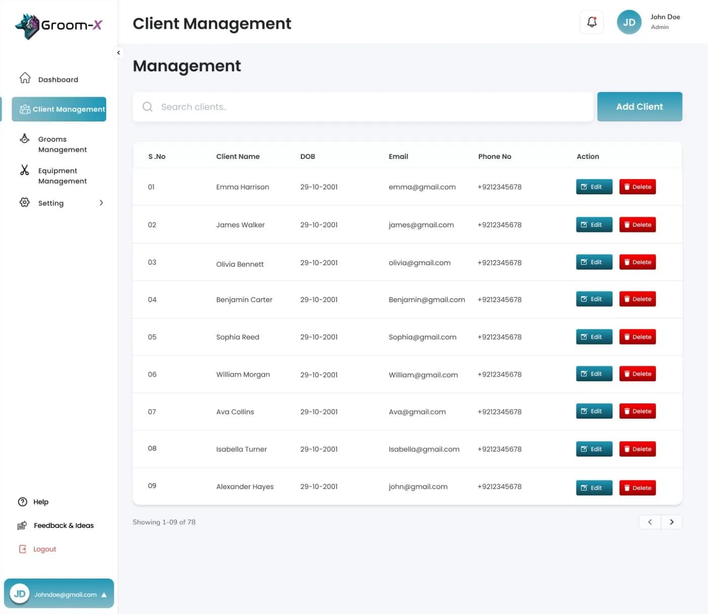708x614 pixels.
Task: Open the notifications bell
Action: (592, 22)
